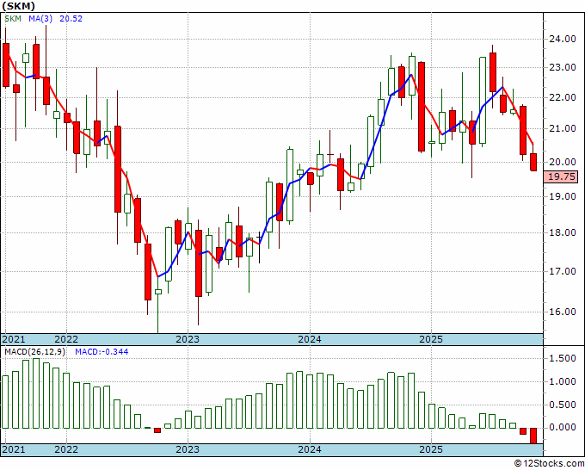Image resolution: width=585 pixels, height=470 pixels.
Task: Click 2024 on the price chart timeline
Action: click(x=310, y=339)
